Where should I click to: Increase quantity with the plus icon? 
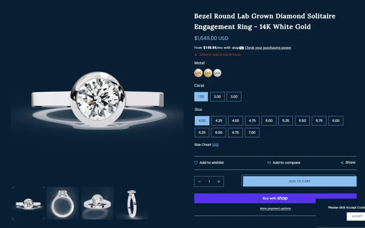point(219,181)
